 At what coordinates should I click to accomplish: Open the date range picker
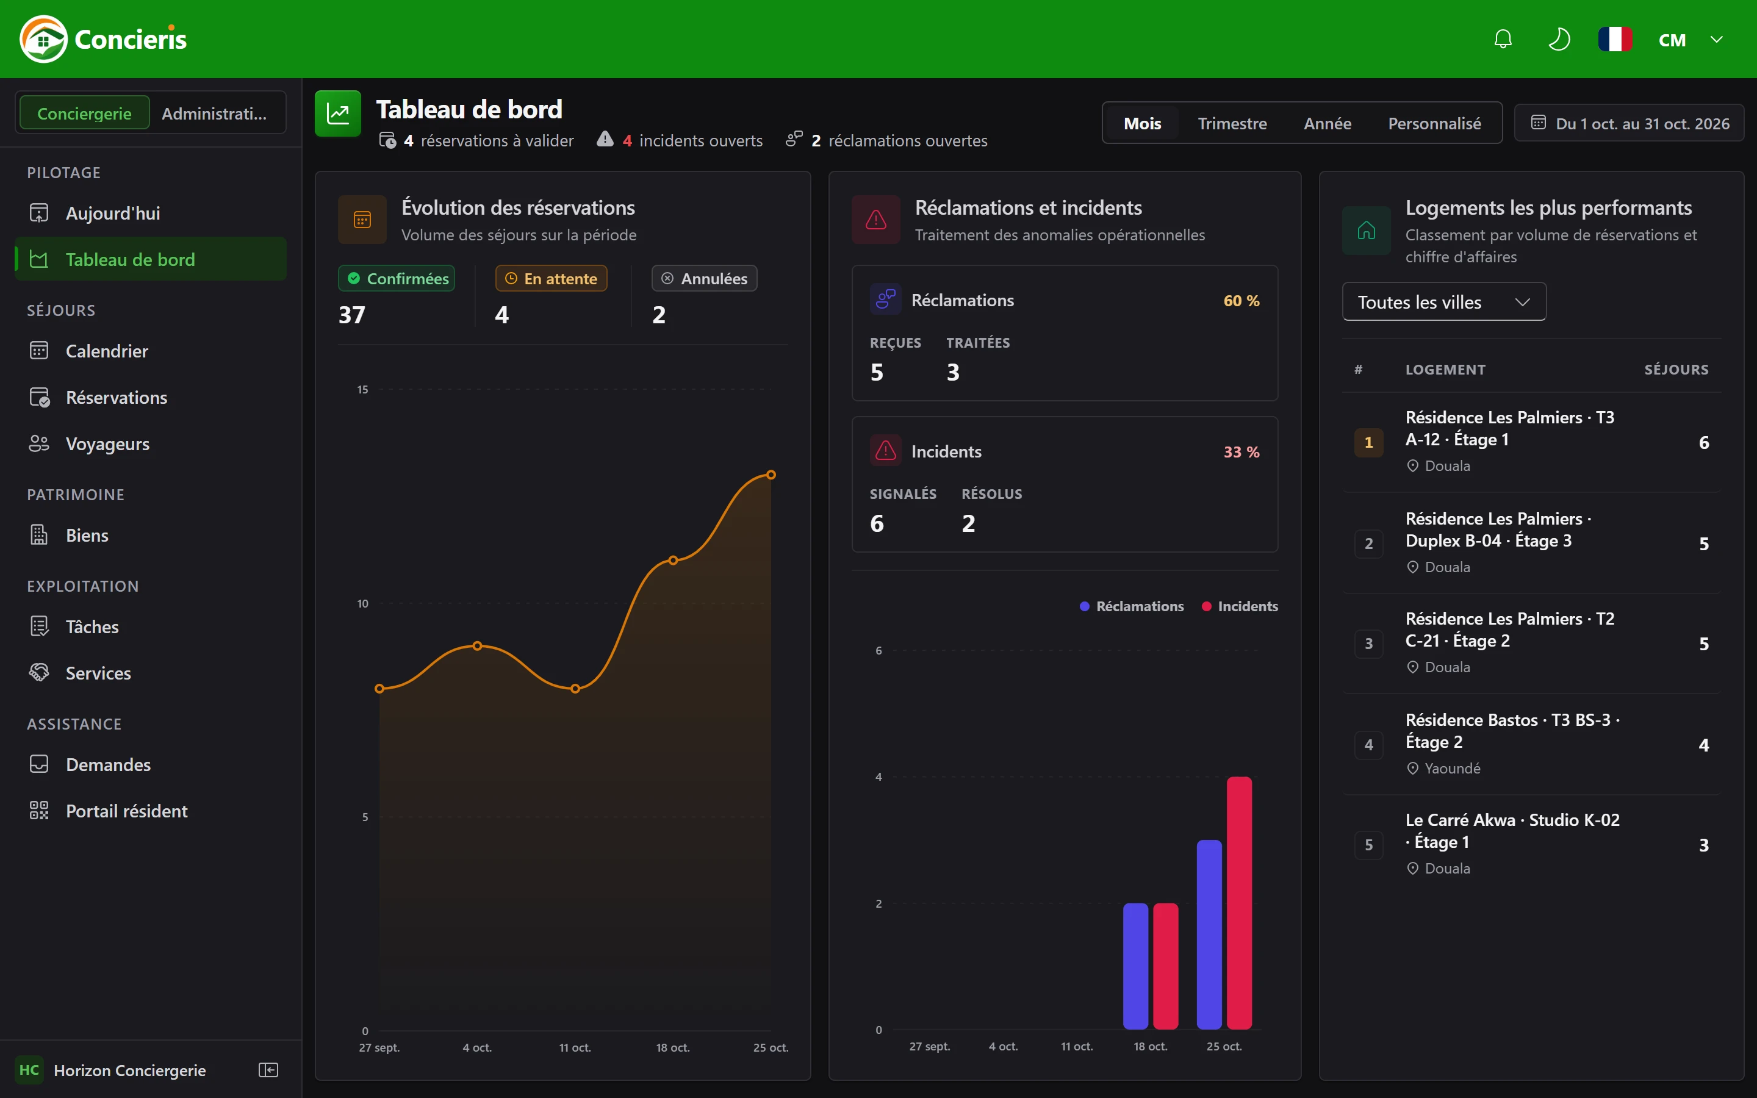click(1629, 123)
